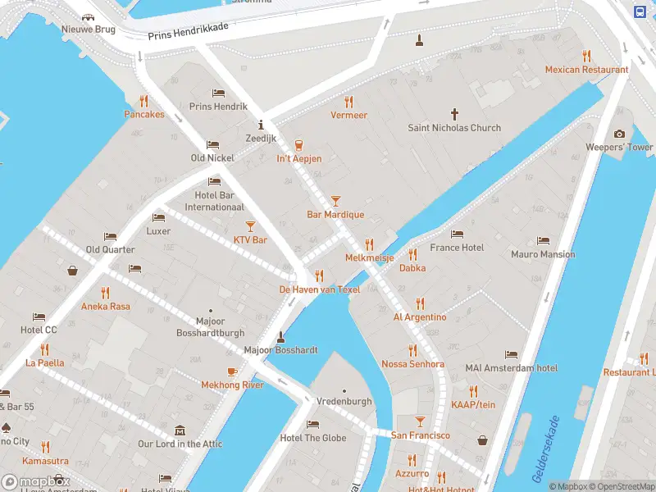Screen dimensions: 656x492
Task: Select the In't Aepjen beer mug icon
Action: point(298,145)
